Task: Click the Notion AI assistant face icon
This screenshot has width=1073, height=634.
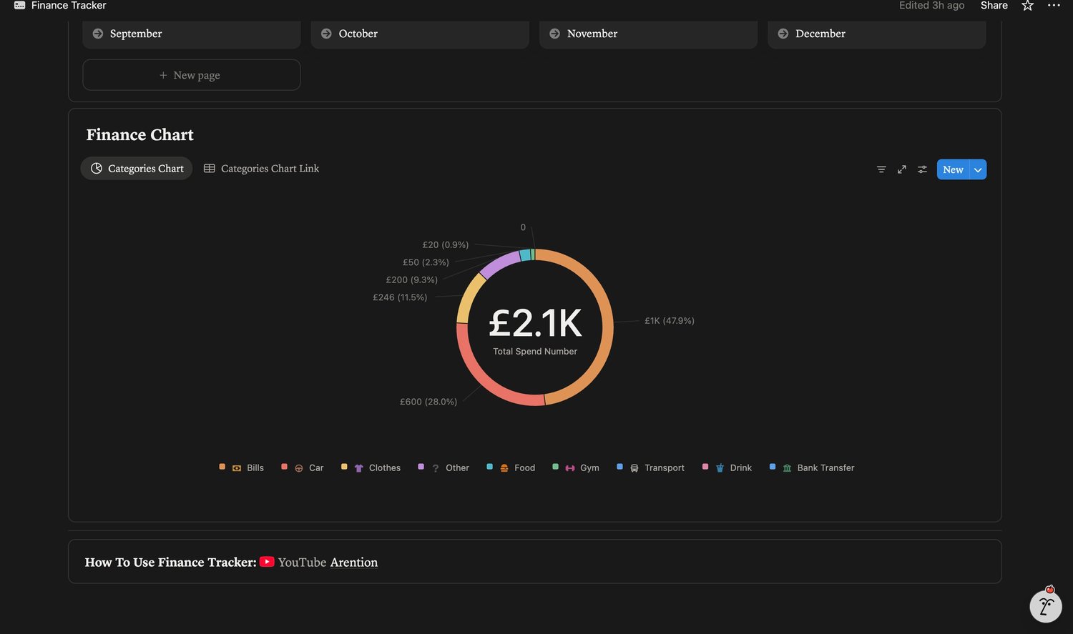Action: pyautogui.click(x=1046, y=606)
